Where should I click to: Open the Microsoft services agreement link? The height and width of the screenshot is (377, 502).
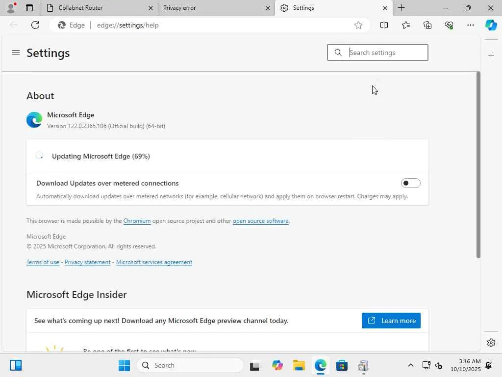pyautogui.click(x=154, y=262)
